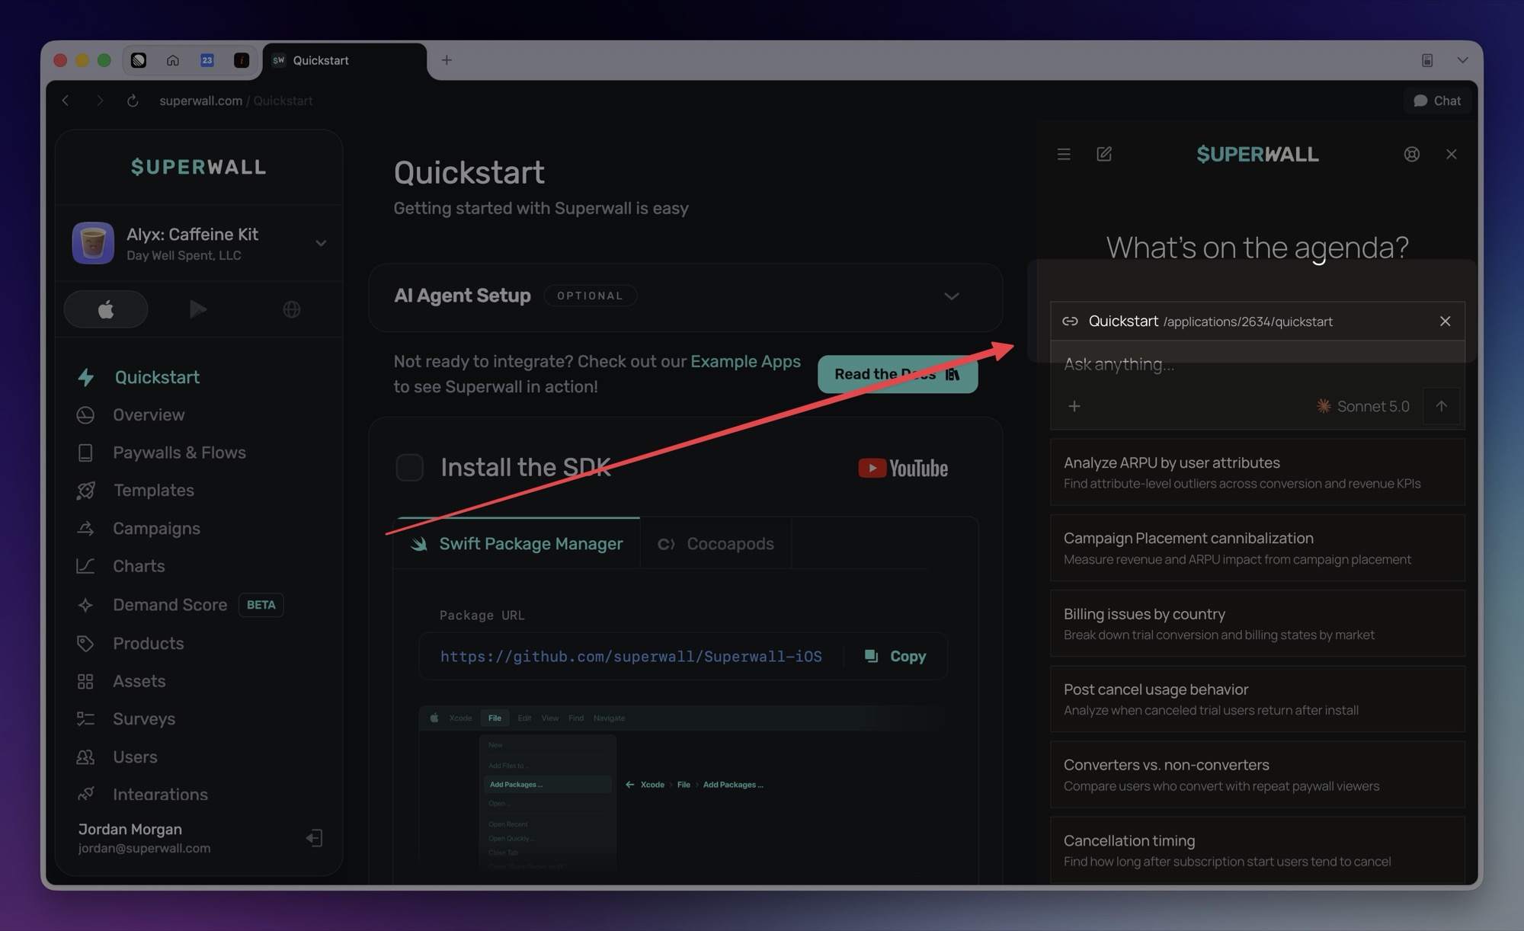Remove the Quickstart context attachment
The height and width of the screenshot is (931, 1524).
click(x=1445, y=321)
